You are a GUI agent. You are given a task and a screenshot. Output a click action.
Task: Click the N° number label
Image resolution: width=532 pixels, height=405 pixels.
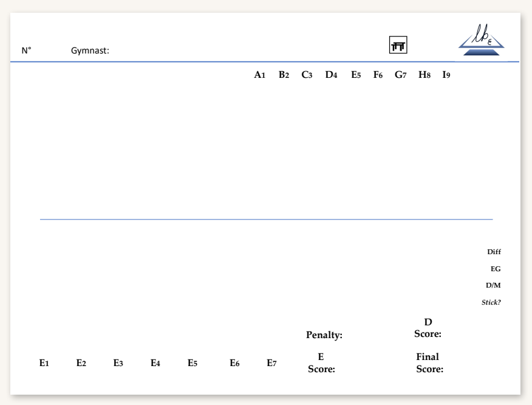[x=26, y=51]
